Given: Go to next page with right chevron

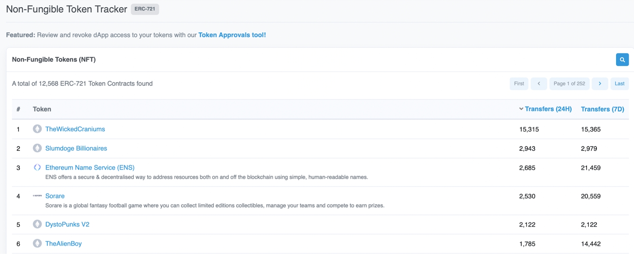Looking at the screenshot, I should [600, 84].
